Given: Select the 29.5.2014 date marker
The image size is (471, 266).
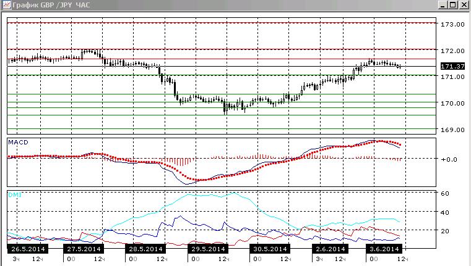Looking at the screenshot, I should pos(208,249).
